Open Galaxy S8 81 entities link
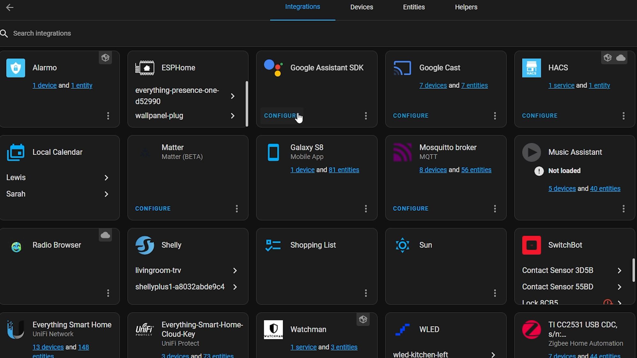This screenshot has width=637, height=358. click(x=344, y=170)
